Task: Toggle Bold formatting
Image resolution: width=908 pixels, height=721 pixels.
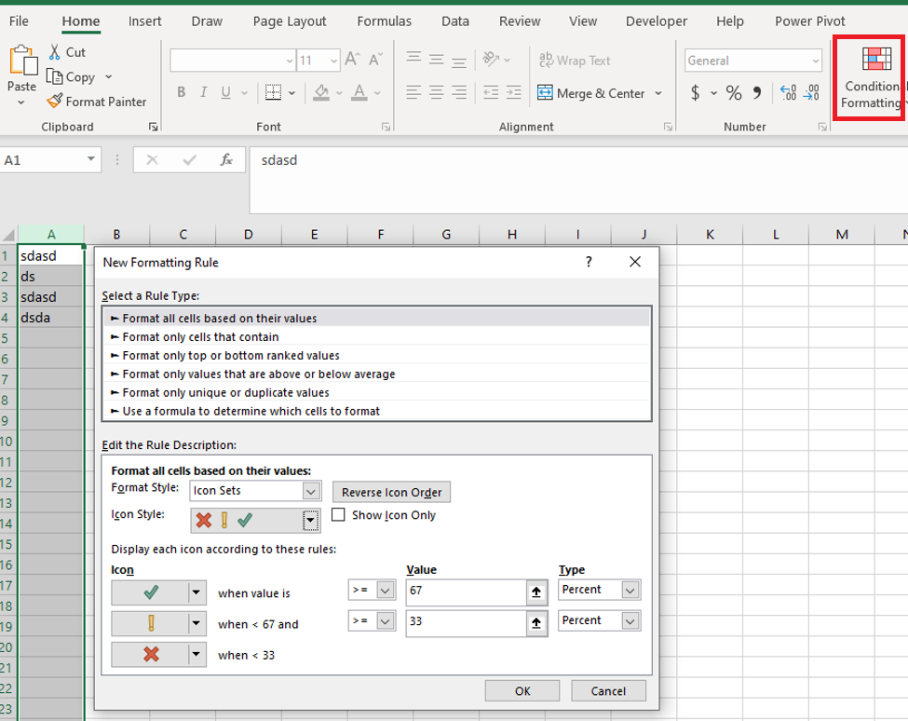Action: pos(182,92)
